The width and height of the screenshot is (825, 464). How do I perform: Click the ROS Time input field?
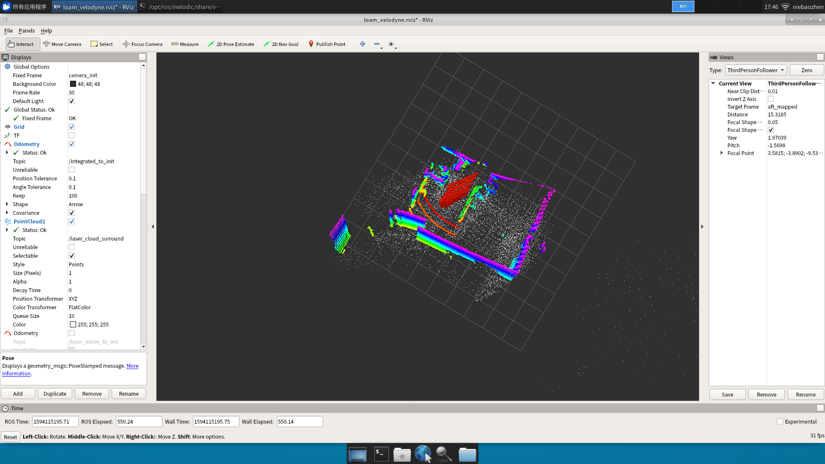click(x=55, y=421)
